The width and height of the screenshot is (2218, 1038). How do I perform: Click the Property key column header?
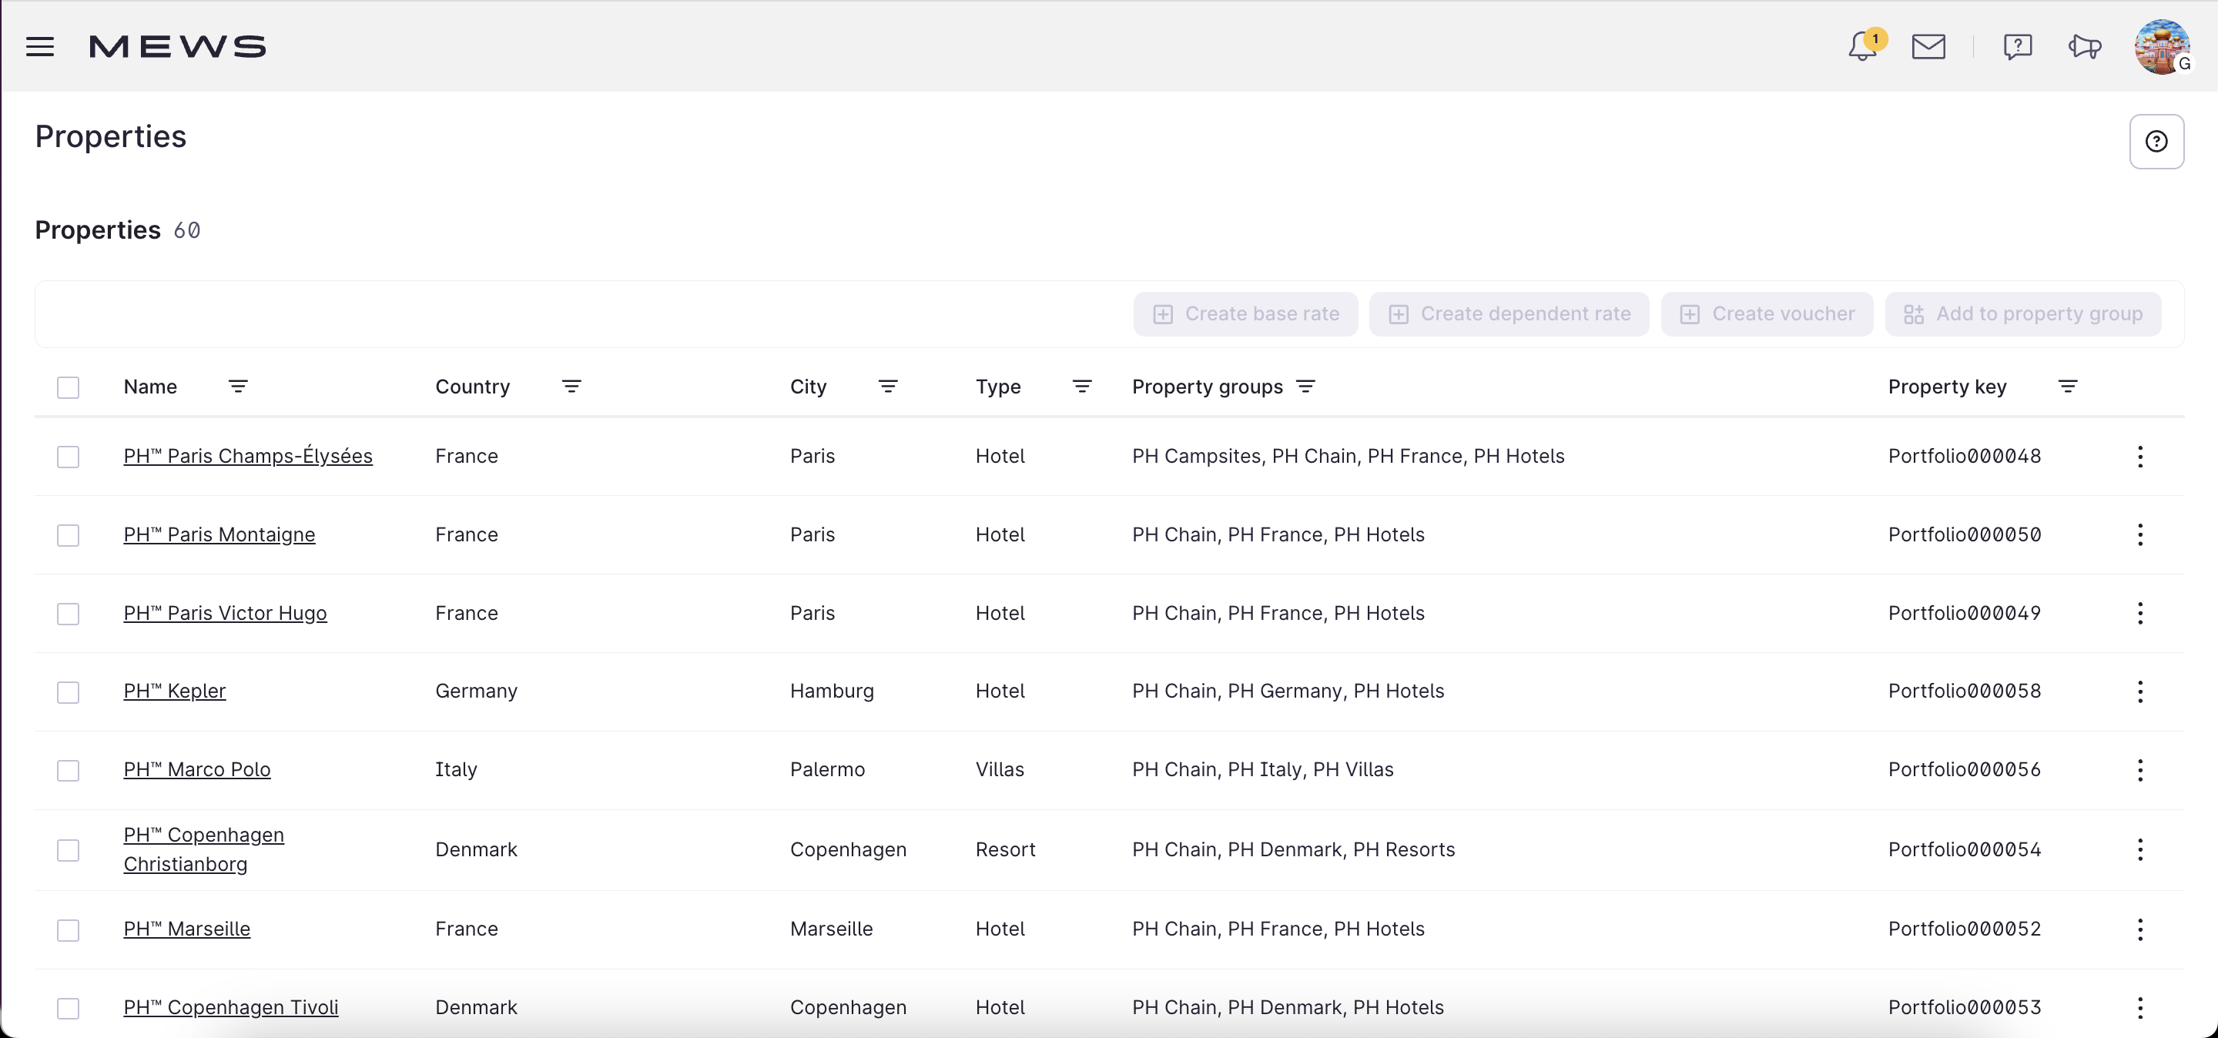pos(1948,387)
